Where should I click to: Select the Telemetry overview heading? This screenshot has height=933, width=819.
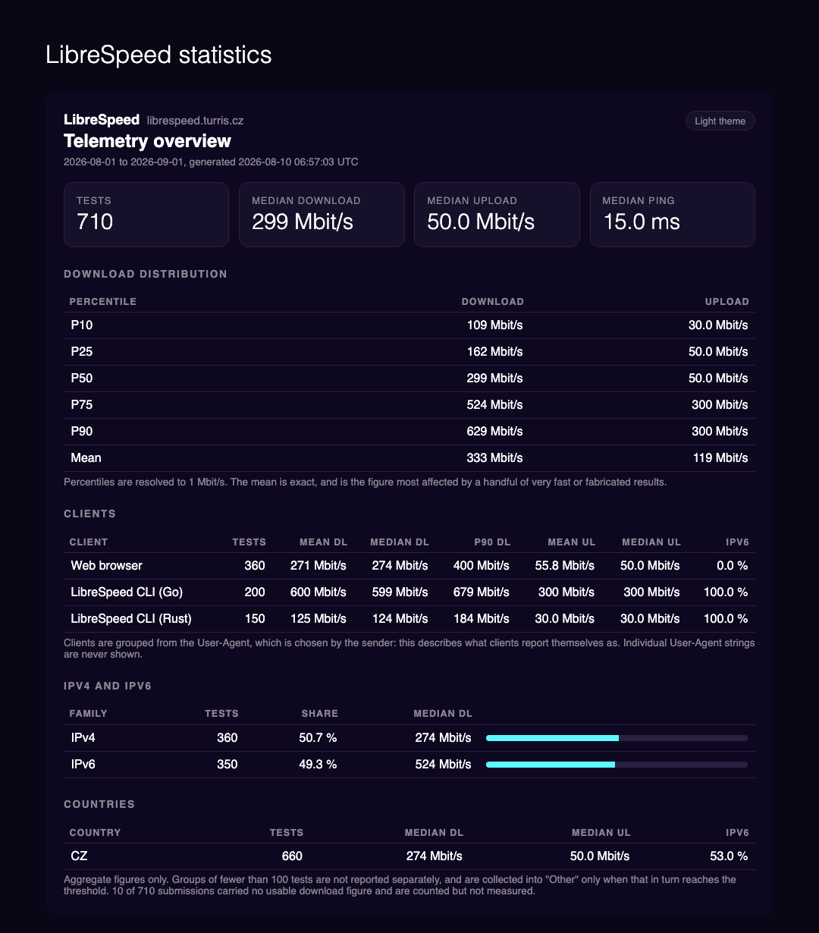pyautogui.click(x=147, y=141)
